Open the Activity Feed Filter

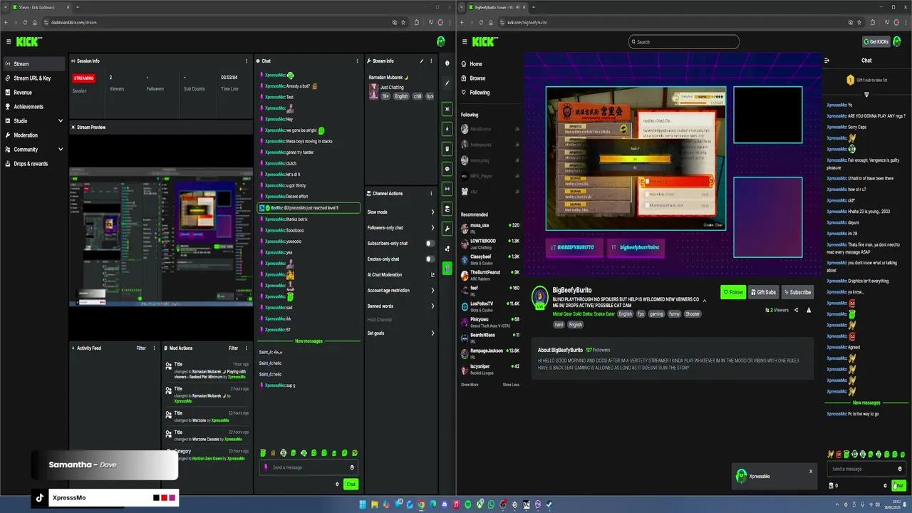point(141,348)
